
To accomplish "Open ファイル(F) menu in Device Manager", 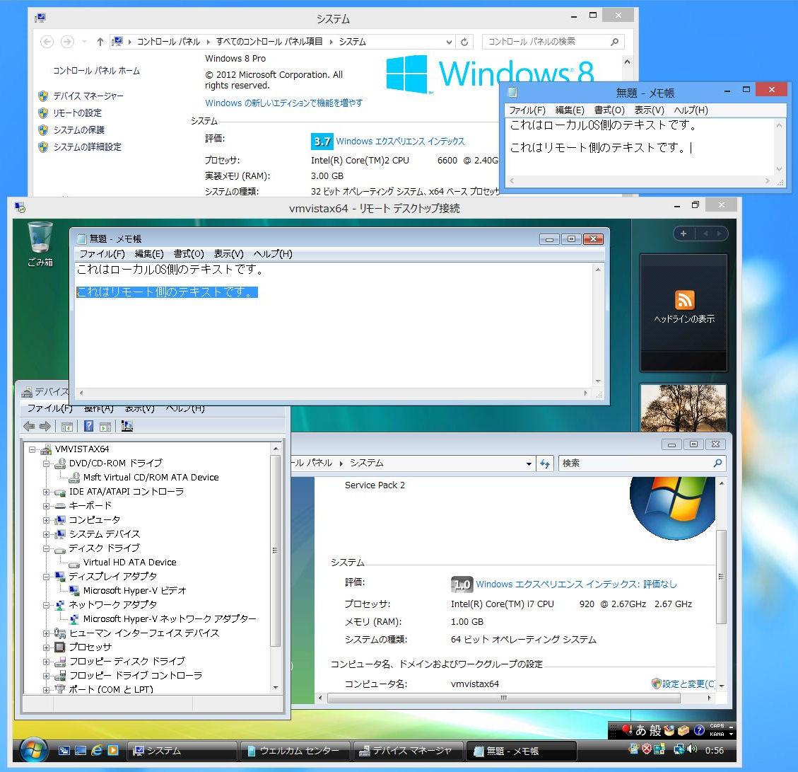I will (x=49, y=408).
